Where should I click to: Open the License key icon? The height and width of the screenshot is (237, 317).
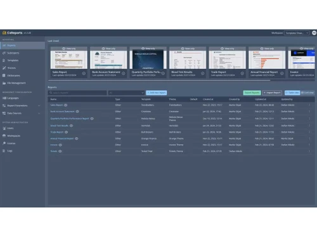coord(4,143)
